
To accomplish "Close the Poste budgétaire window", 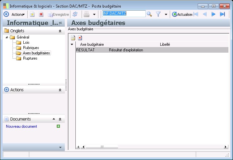I will (224, 6).
